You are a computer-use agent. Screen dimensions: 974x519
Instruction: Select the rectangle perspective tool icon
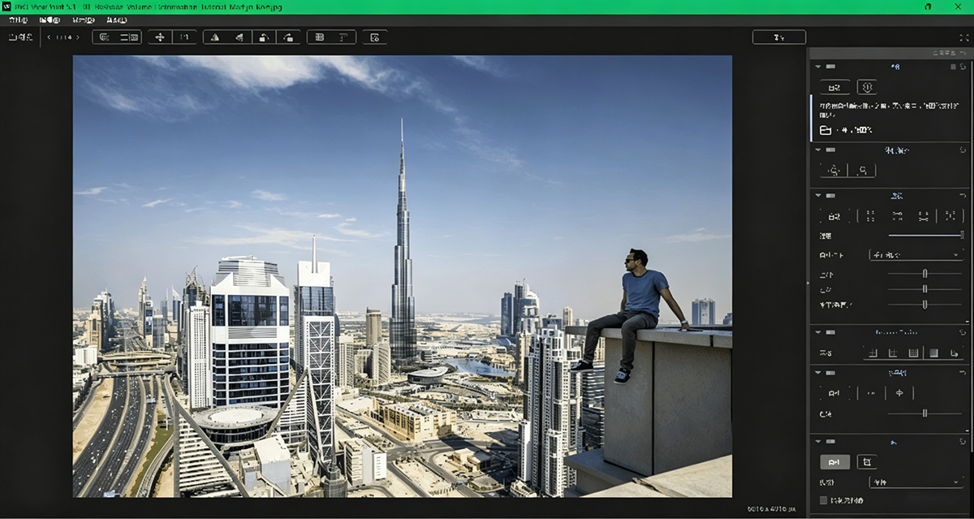click(x=924, y=216)
